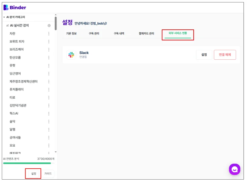The image size is (247, 182).
Task: Select 솔닥 in the sidebar list
Action: pyautogui.click(x=12, y=121)
